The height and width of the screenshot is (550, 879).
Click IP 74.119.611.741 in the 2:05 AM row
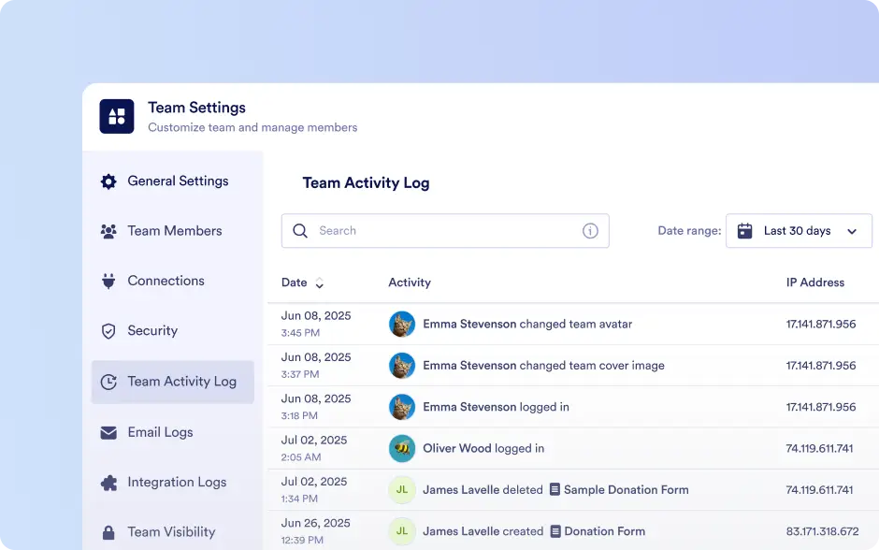819,449
